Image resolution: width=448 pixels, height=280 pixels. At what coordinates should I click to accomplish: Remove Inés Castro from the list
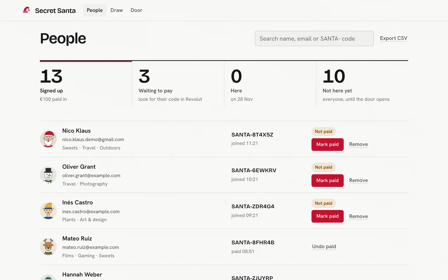(358, 216)
